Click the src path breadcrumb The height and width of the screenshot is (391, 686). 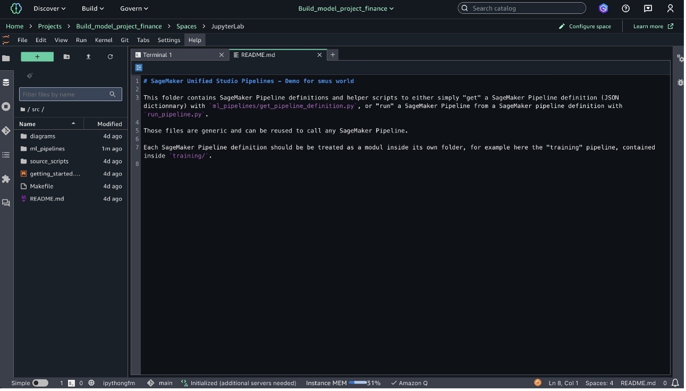(36, 109)
